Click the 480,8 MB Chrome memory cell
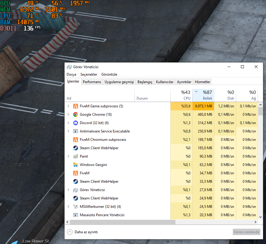The image size is (266, 244). click(203, 115)
